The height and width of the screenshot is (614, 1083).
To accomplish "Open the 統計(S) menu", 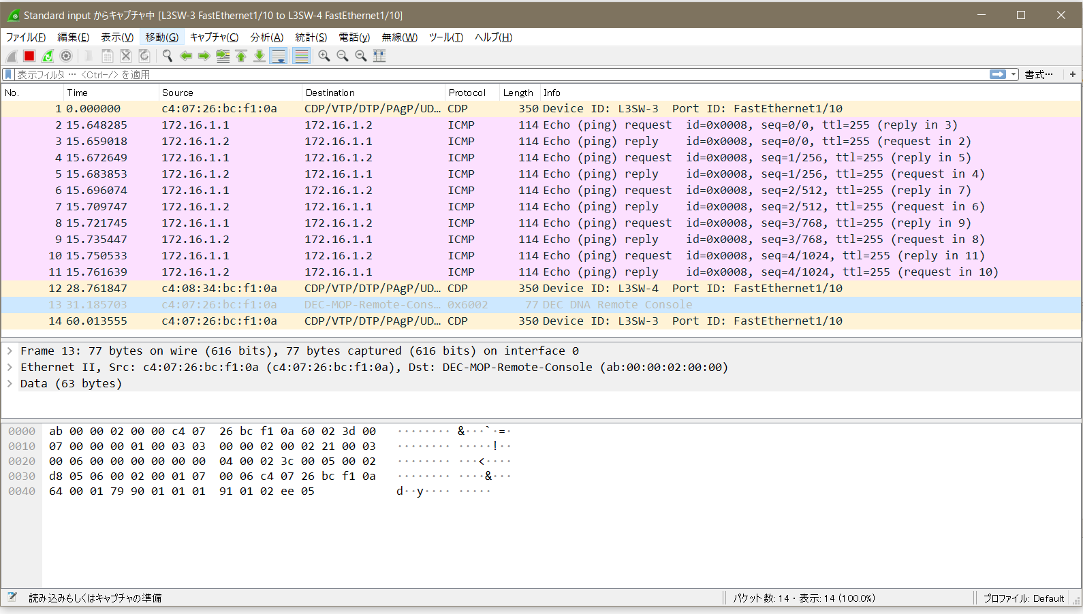I will pos(311,37).
